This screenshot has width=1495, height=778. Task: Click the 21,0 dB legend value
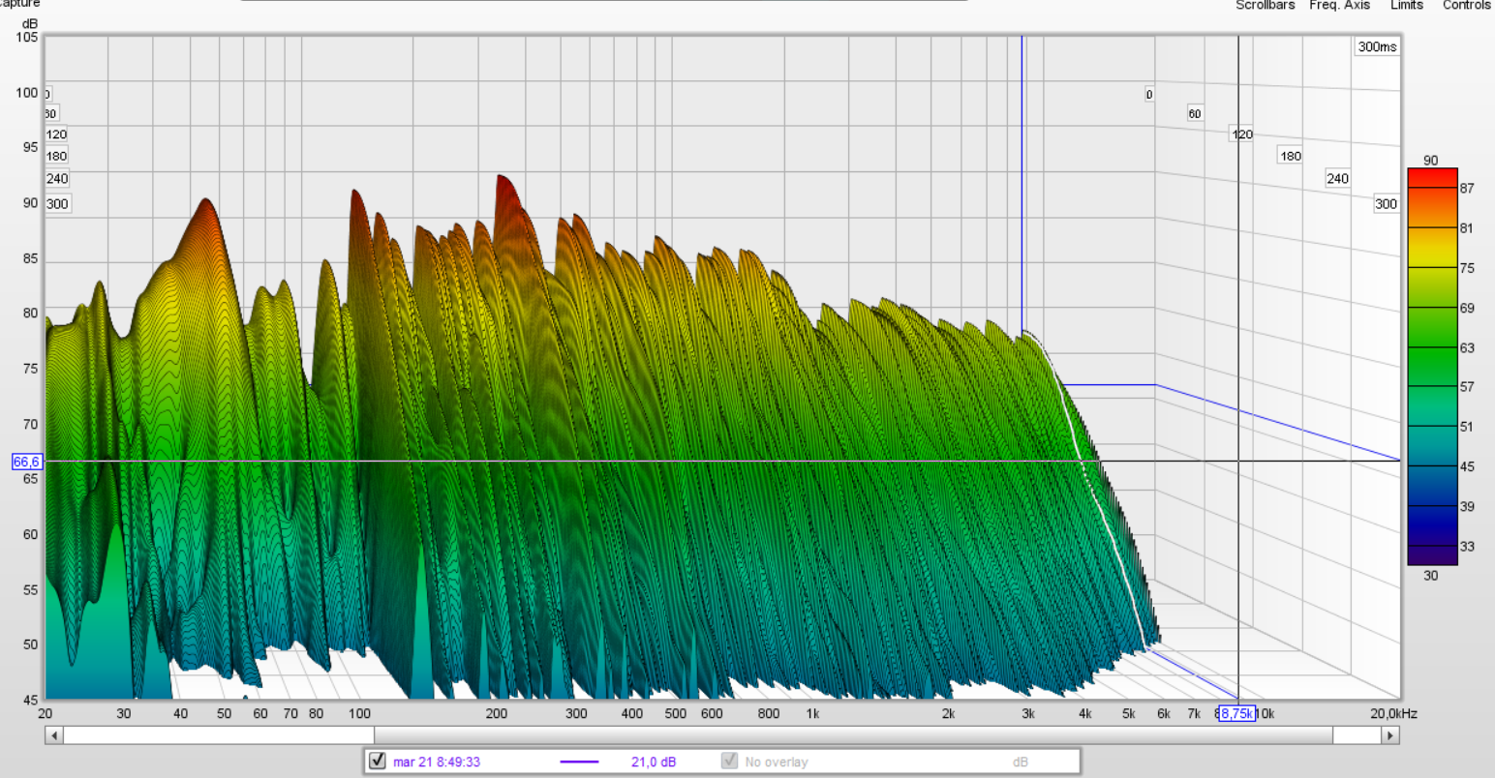click(x=654, y=762)
